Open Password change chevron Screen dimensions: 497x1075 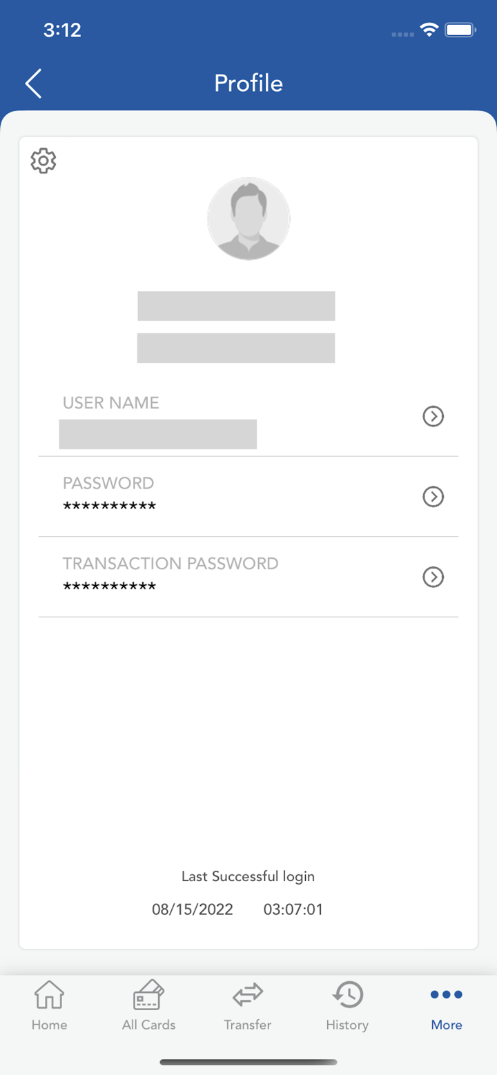coord(433,497)
